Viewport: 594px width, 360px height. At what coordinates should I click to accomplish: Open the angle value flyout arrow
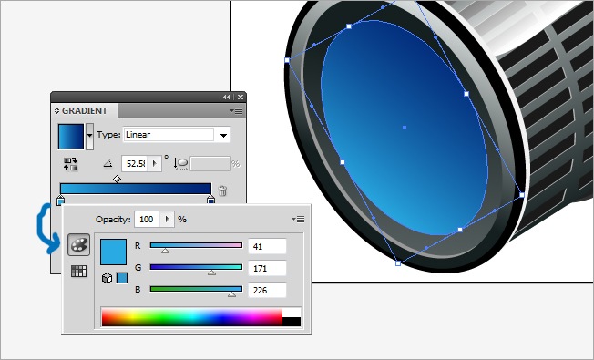pyautogui.click(x=155, y=164)
